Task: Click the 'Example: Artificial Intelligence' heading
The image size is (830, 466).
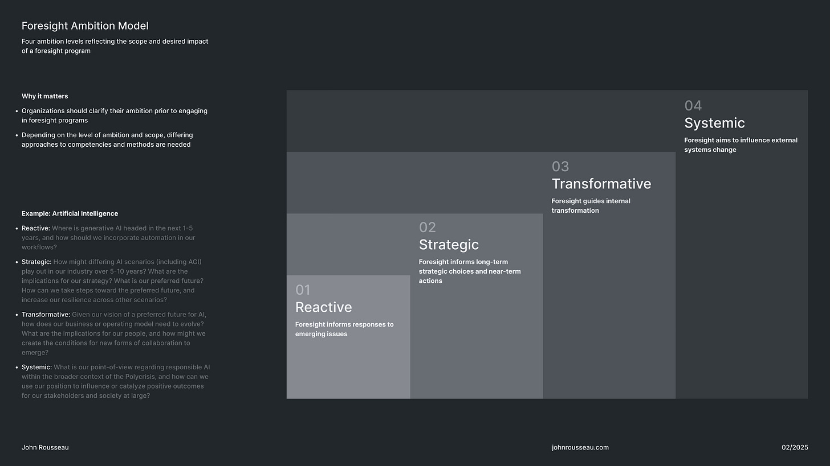Action: coord(70,213)
